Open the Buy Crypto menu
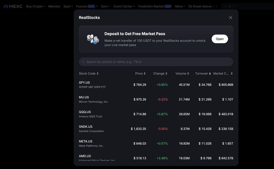Viewport: 274px width, 169px height. (x=36, y=6)
